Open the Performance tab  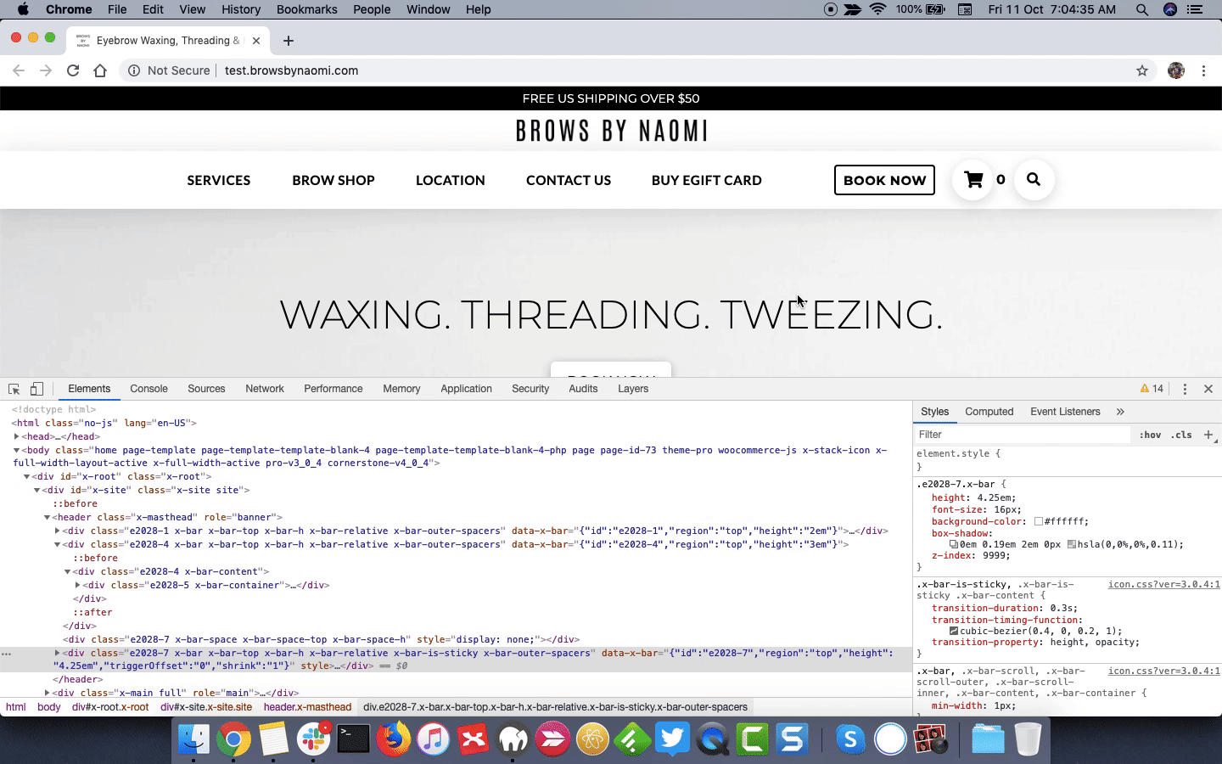coord(334,389)
